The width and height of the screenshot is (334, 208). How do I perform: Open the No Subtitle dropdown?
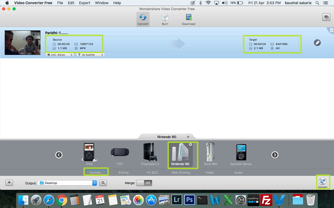(x=90, y=55)
